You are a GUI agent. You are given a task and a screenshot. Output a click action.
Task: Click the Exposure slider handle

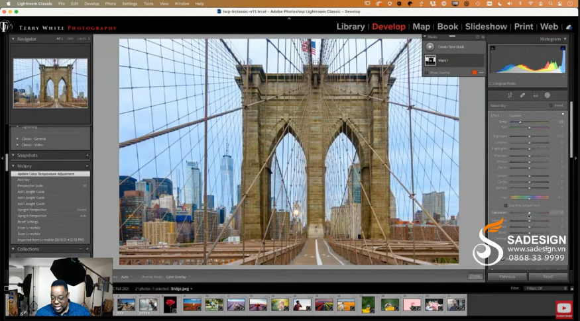pos(530,136)
